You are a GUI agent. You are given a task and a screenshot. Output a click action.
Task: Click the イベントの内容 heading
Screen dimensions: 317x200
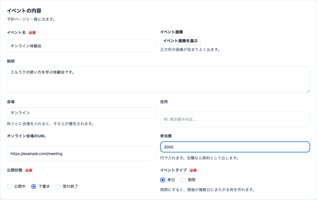24,11
